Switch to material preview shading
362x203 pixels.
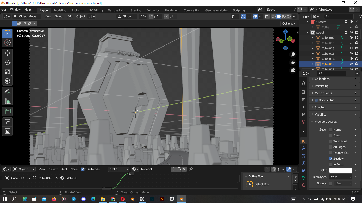point(284,16)
